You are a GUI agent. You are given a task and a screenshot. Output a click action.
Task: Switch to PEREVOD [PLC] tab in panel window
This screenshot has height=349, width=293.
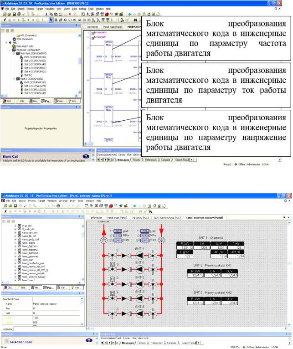pos(140,218)
